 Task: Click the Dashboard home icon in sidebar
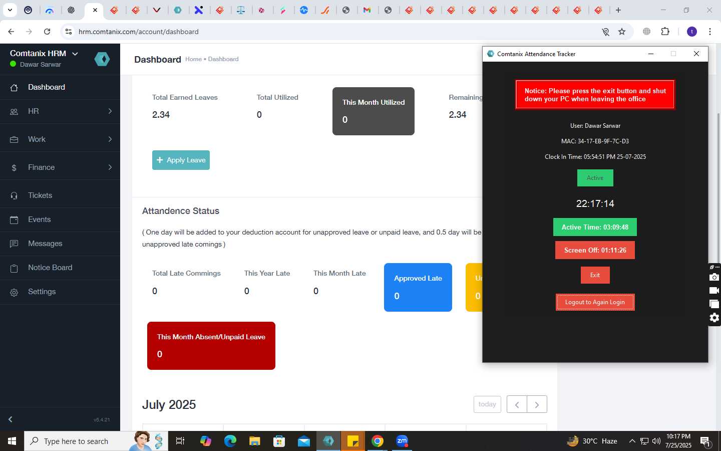[x=14, y=88]
